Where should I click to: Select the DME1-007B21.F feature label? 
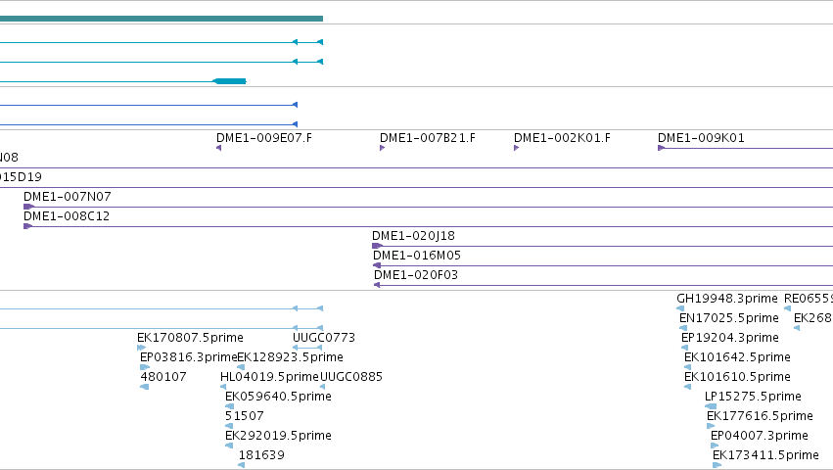coord(428,138)
